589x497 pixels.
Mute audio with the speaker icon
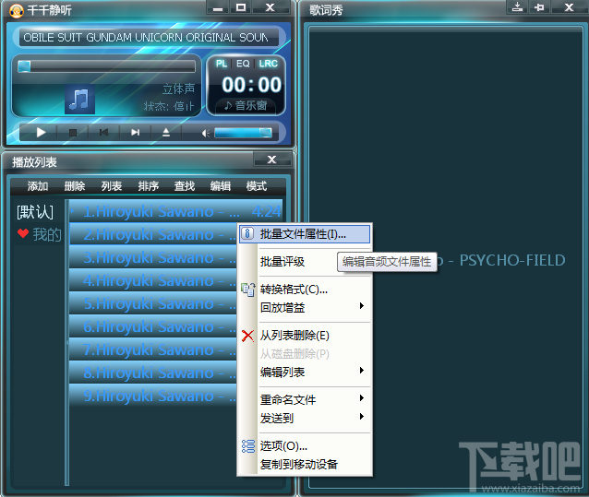tap(206, 133)
